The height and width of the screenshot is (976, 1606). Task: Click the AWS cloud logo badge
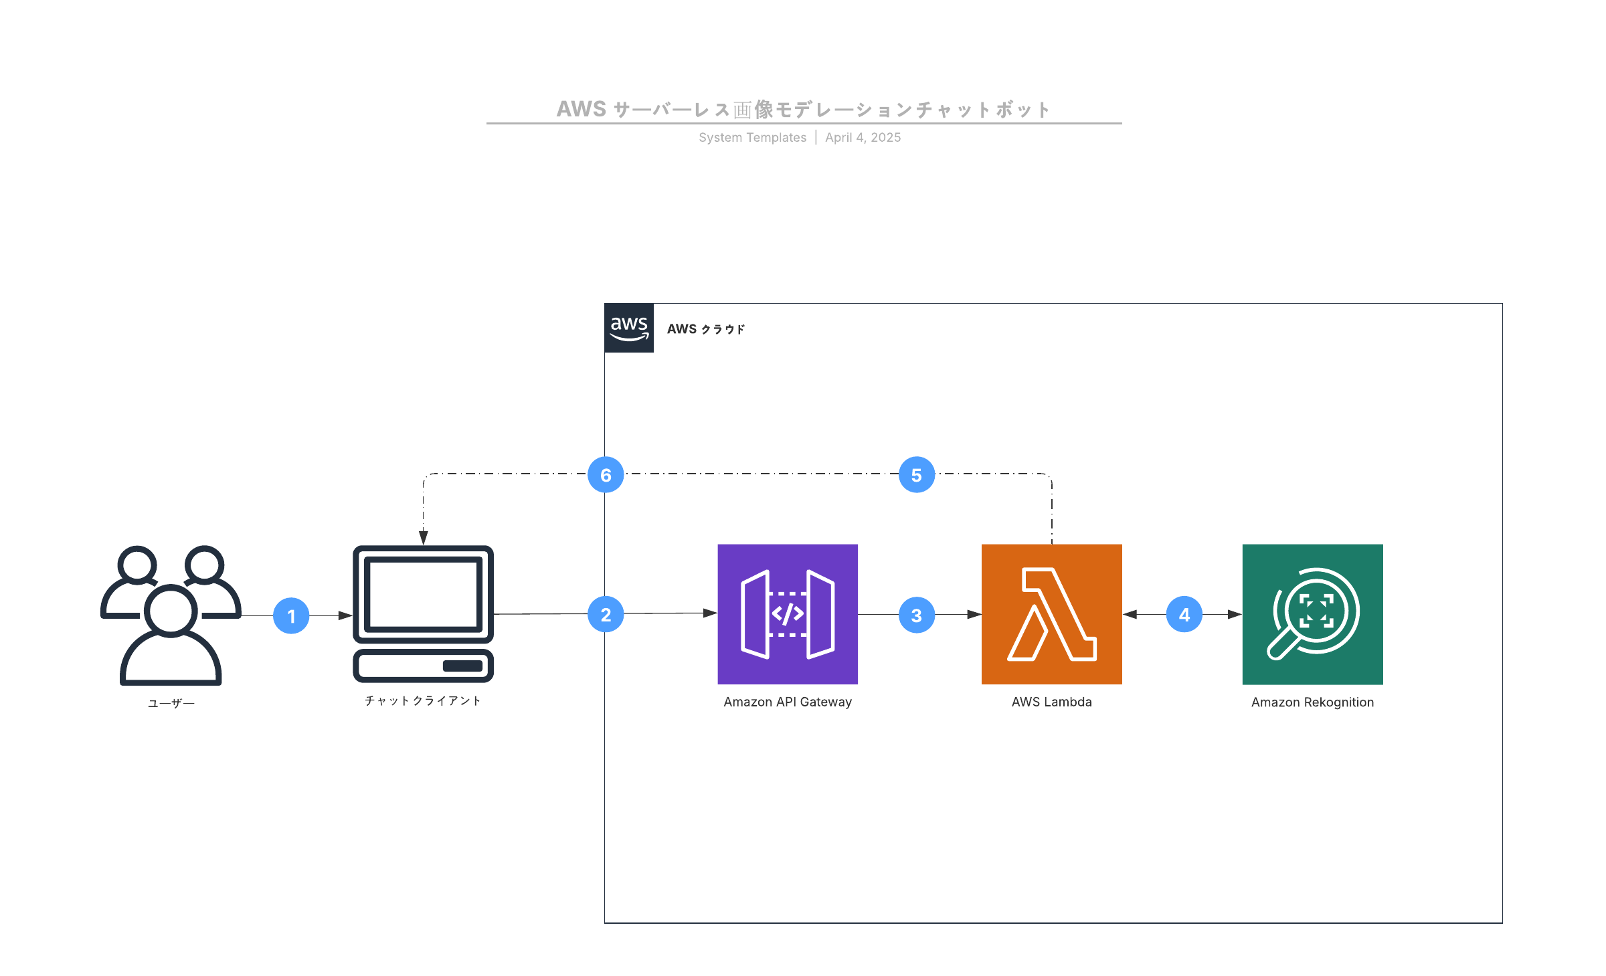click(x=629, y=328)
